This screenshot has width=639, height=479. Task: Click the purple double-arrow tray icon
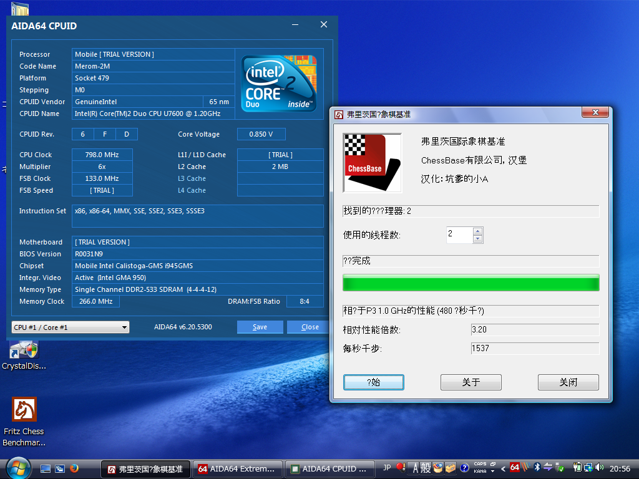(548, 468)
